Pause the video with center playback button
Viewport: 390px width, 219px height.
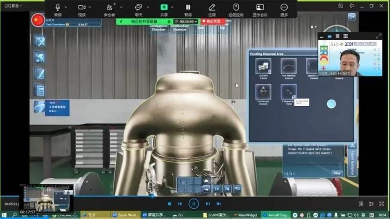(x=193, y=203)
